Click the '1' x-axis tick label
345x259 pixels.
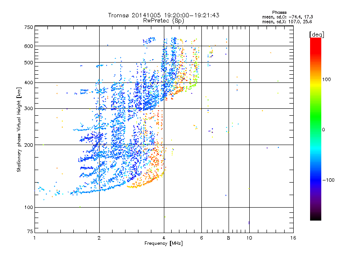[34, 238]
